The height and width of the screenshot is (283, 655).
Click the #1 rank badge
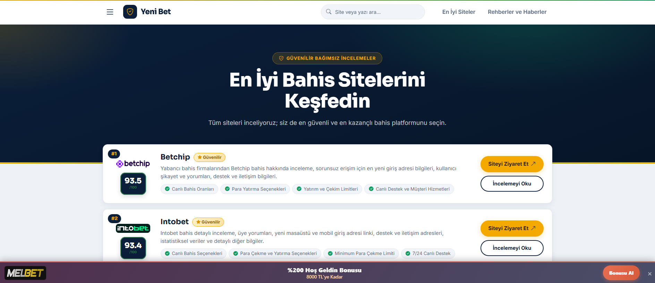(114, 154)
